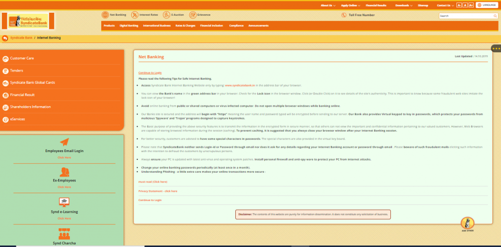Open the Announcements menu
501x247 pixels.
(258, 25)
